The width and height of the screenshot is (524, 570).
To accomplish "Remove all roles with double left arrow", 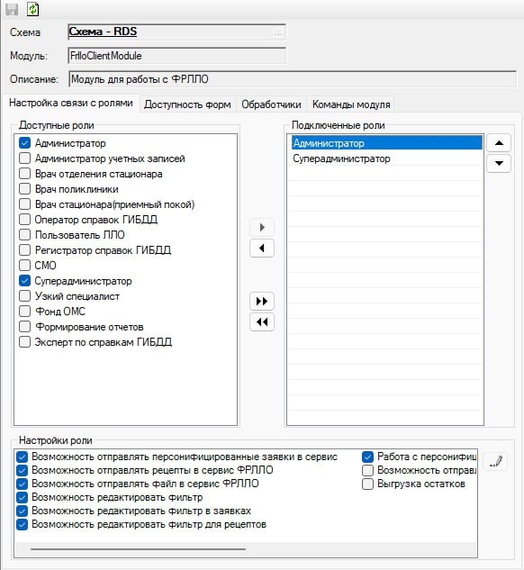I will (x=262, y=321).
